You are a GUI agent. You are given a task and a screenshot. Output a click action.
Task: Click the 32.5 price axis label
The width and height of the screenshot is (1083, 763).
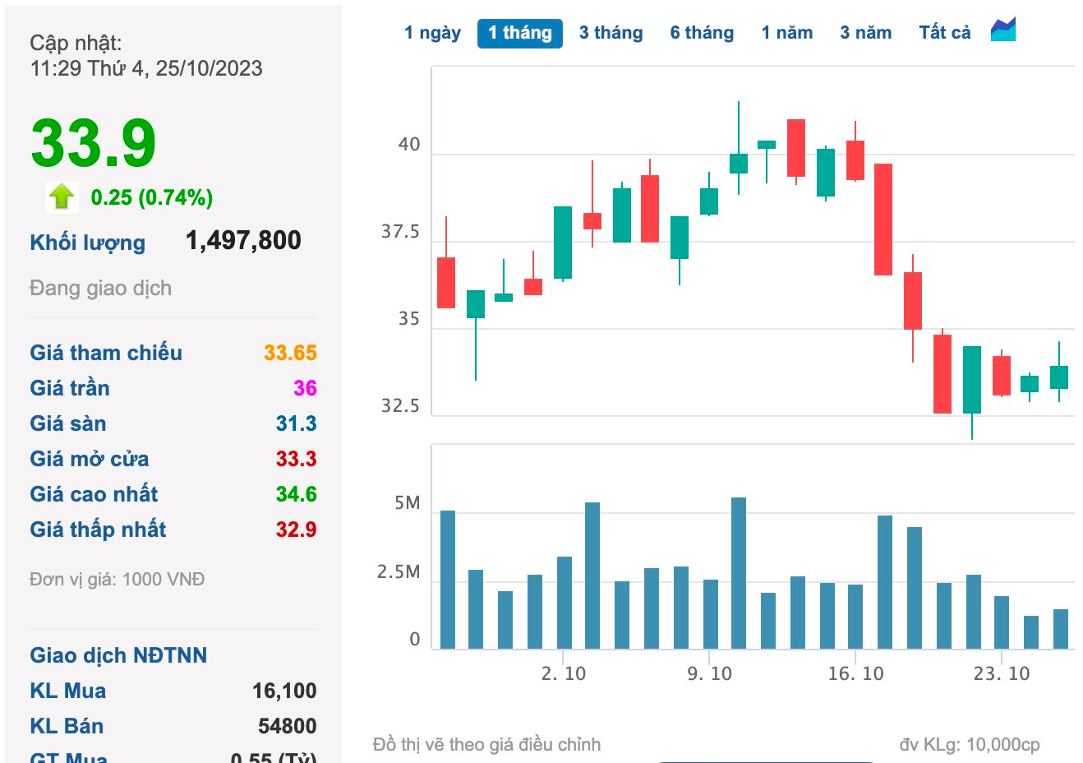400,406
